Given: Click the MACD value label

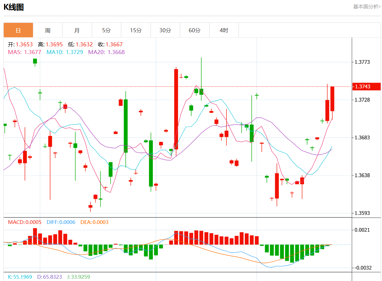Looking at the screenshot, I should 25,222.
